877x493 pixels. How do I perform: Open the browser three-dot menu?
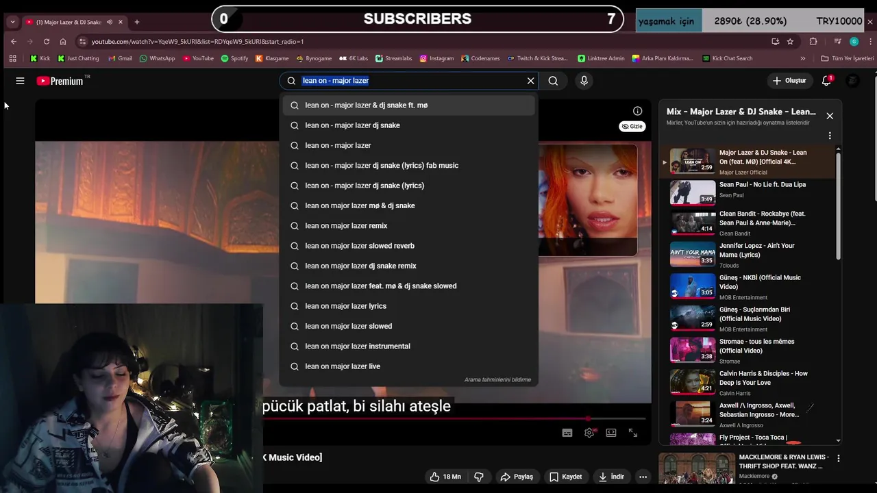click(870, 41)
